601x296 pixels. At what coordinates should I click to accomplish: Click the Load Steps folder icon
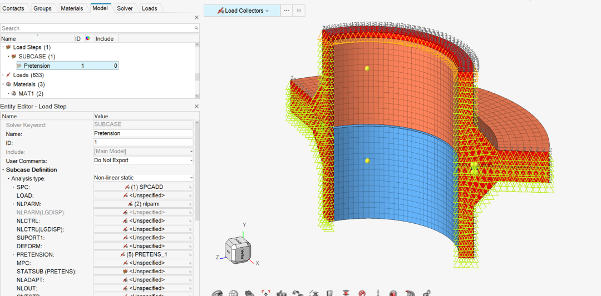(x=8, y=47)
